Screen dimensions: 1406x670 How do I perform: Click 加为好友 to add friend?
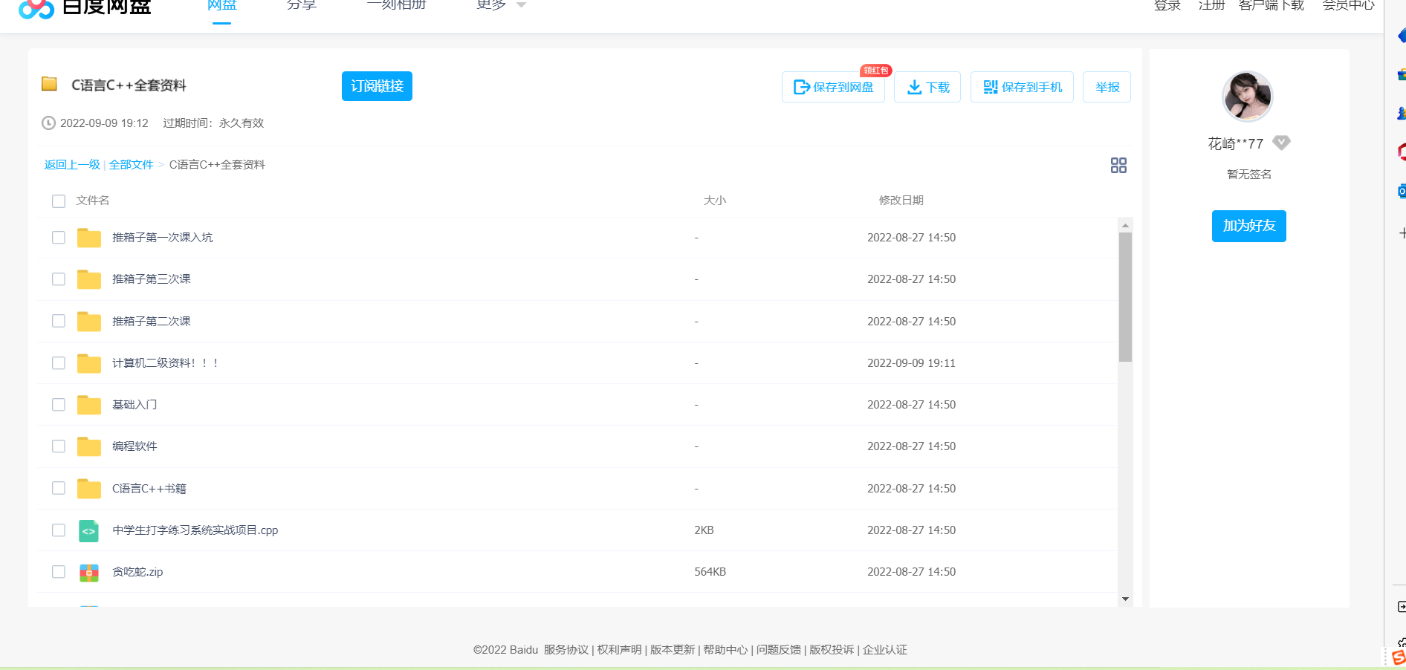pyautogui.click(x=1248, y=226)
